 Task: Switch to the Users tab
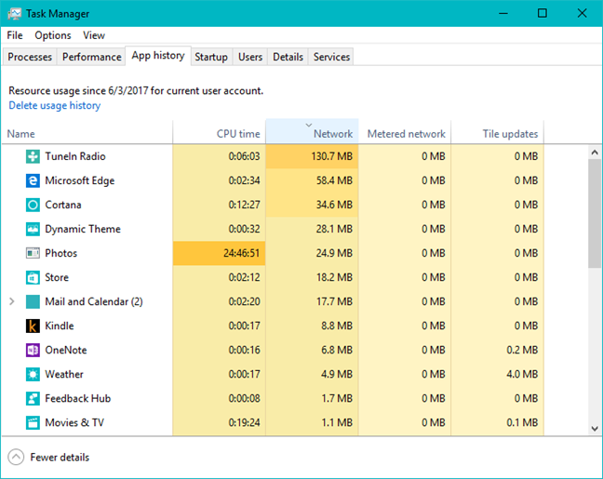[250, 57]
